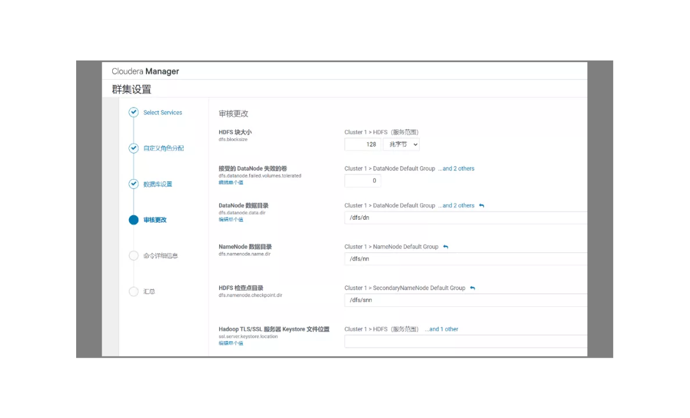Click the /dfs/nn directory field
The height and width of the screenshot is (418, 690).
(466, 259)
